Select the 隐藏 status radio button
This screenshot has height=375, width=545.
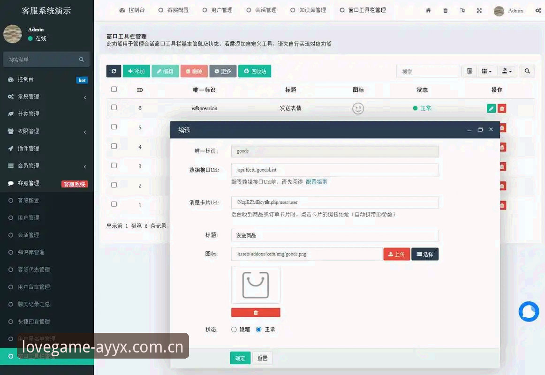(x=234, y=330)
